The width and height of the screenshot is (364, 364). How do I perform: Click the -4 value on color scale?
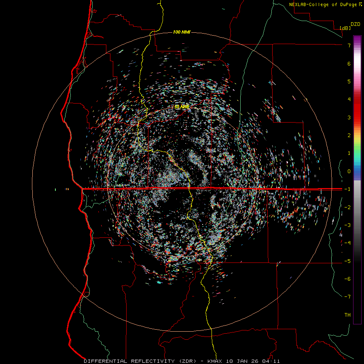click(x=347, y=243)
